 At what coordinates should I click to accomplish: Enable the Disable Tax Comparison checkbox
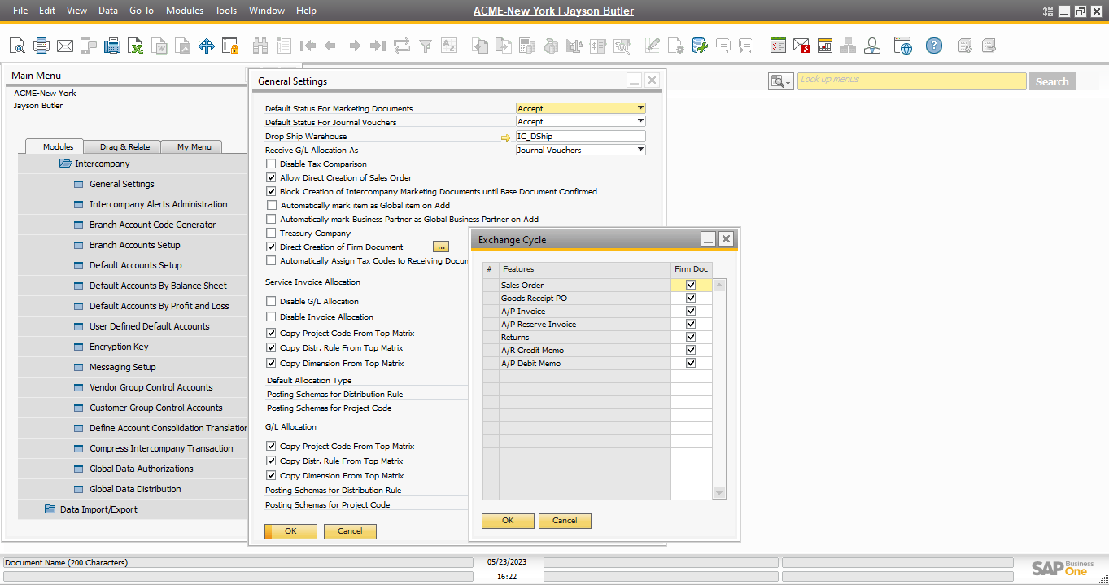(272, 164)
